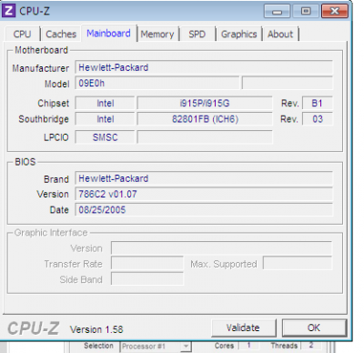The image size is (364, 353).
Task: Open the Graphics tab
Action: [x=239, y=34]
